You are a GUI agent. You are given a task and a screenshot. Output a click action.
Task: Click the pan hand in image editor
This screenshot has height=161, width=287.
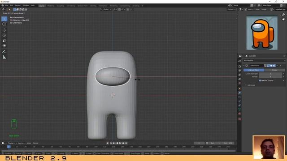(x=283, y=19)
